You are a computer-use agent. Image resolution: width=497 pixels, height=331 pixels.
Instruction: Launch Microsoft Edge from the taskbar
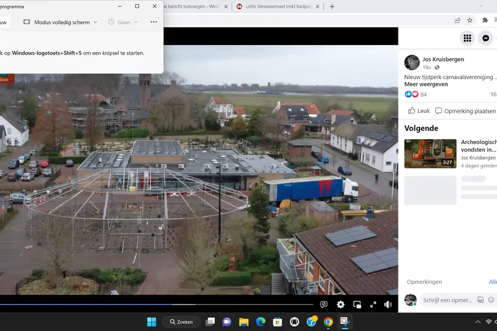point(261,322)
